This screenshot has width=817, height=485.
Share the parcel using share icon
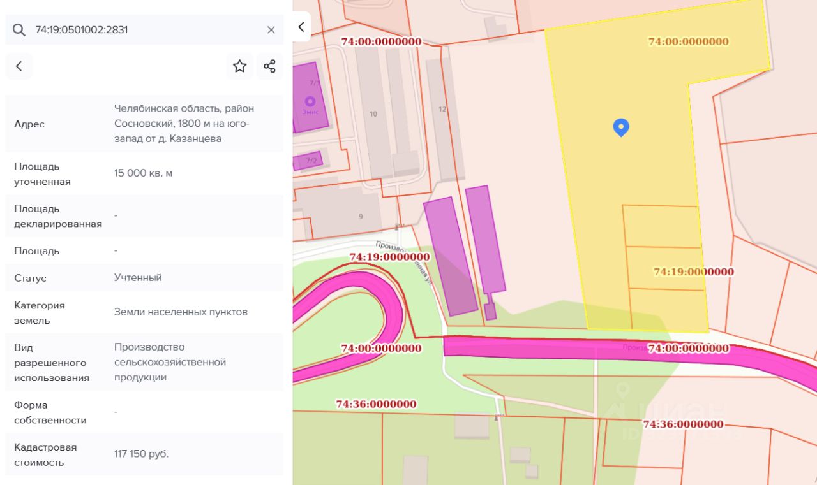point(269,66)
